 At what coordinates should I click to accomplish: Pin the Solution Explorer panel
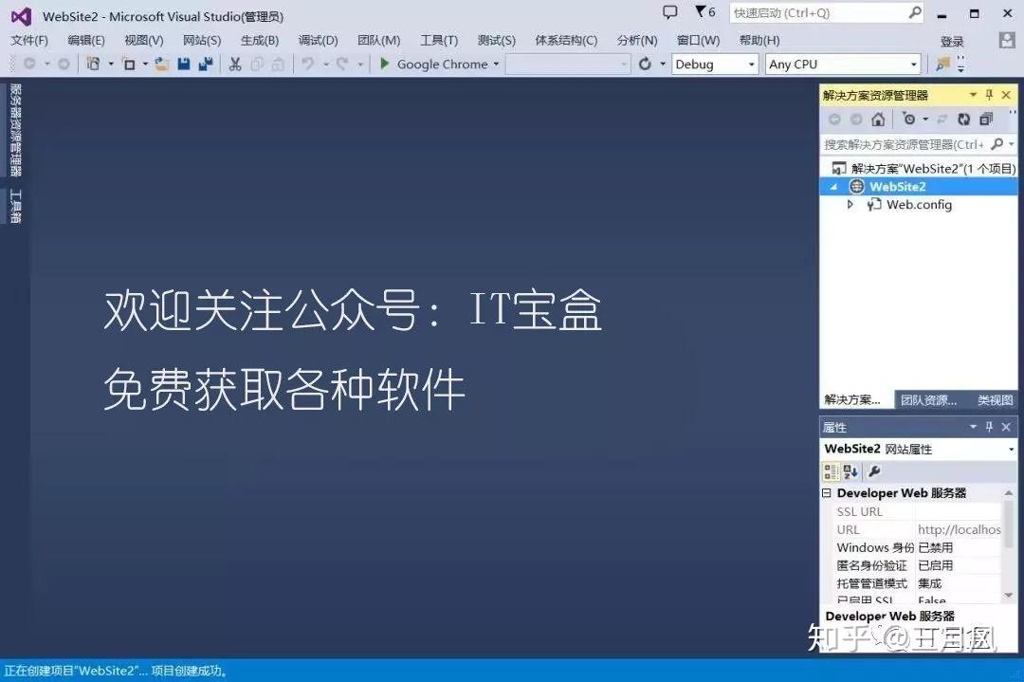coord(989,95)
